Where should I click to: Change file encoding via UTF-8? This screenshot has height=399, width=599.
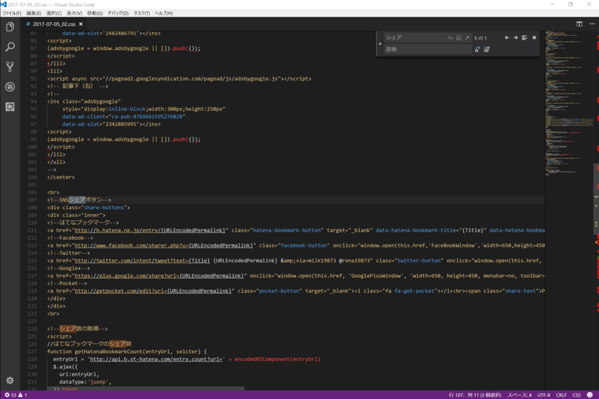point(543,395)
